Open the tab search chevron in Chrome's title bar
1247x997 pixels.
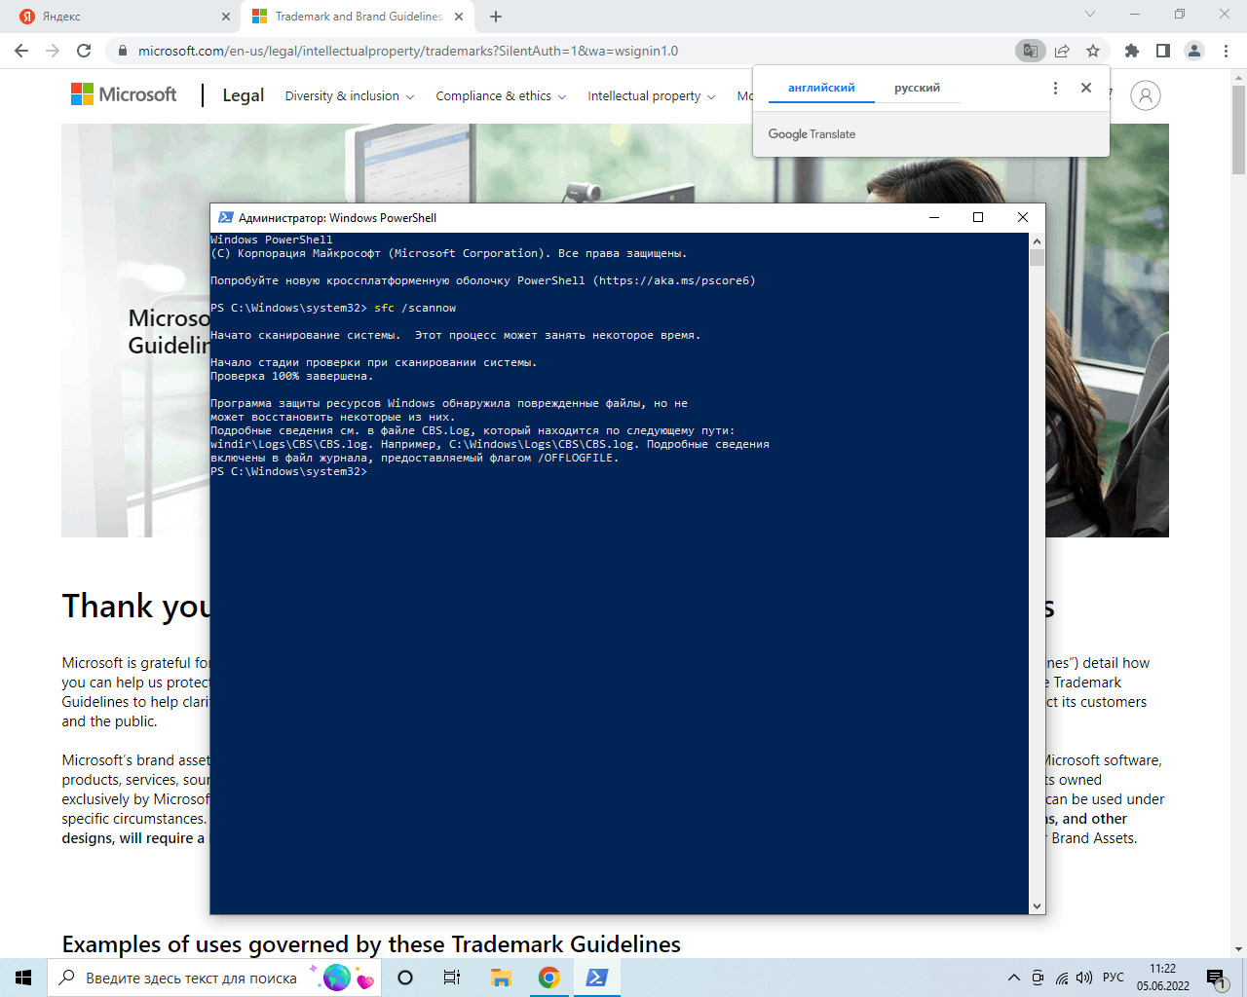pyautogui.click(x=1090, y=14)
